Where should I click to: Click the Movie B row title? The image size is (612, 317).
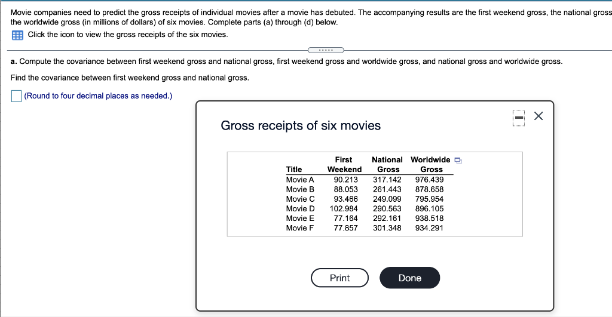(300, 189)
